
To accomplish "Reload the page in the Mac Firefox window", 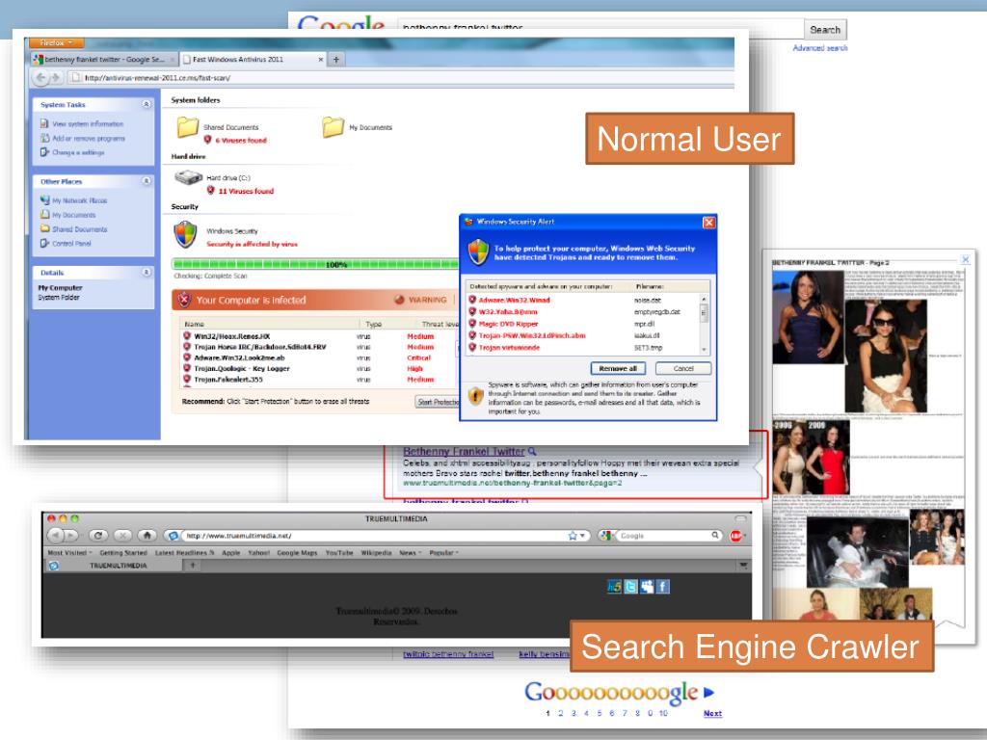I will coord(97,536).
